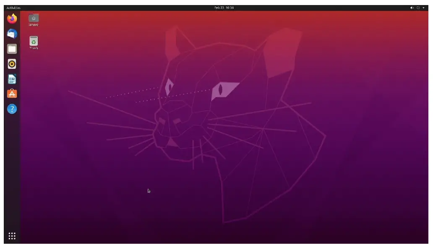Open the clock showing Feb 23 10:34

(x=224, y=8)
